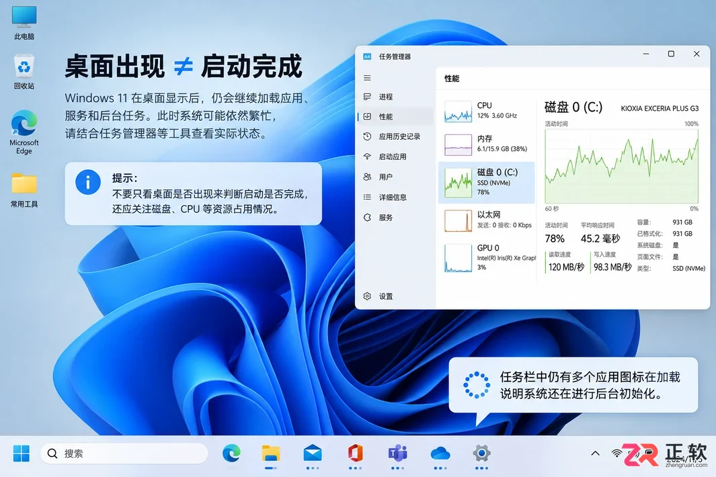Select 性能 in Task Manager sidebar
This screenshot has height=477, width=716.
(x=395, y=116)
